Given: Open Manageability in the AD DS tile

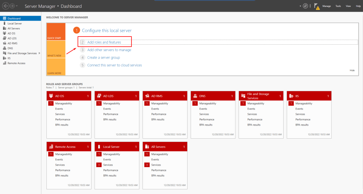Looking at the screenshot, I should [63, 104].
